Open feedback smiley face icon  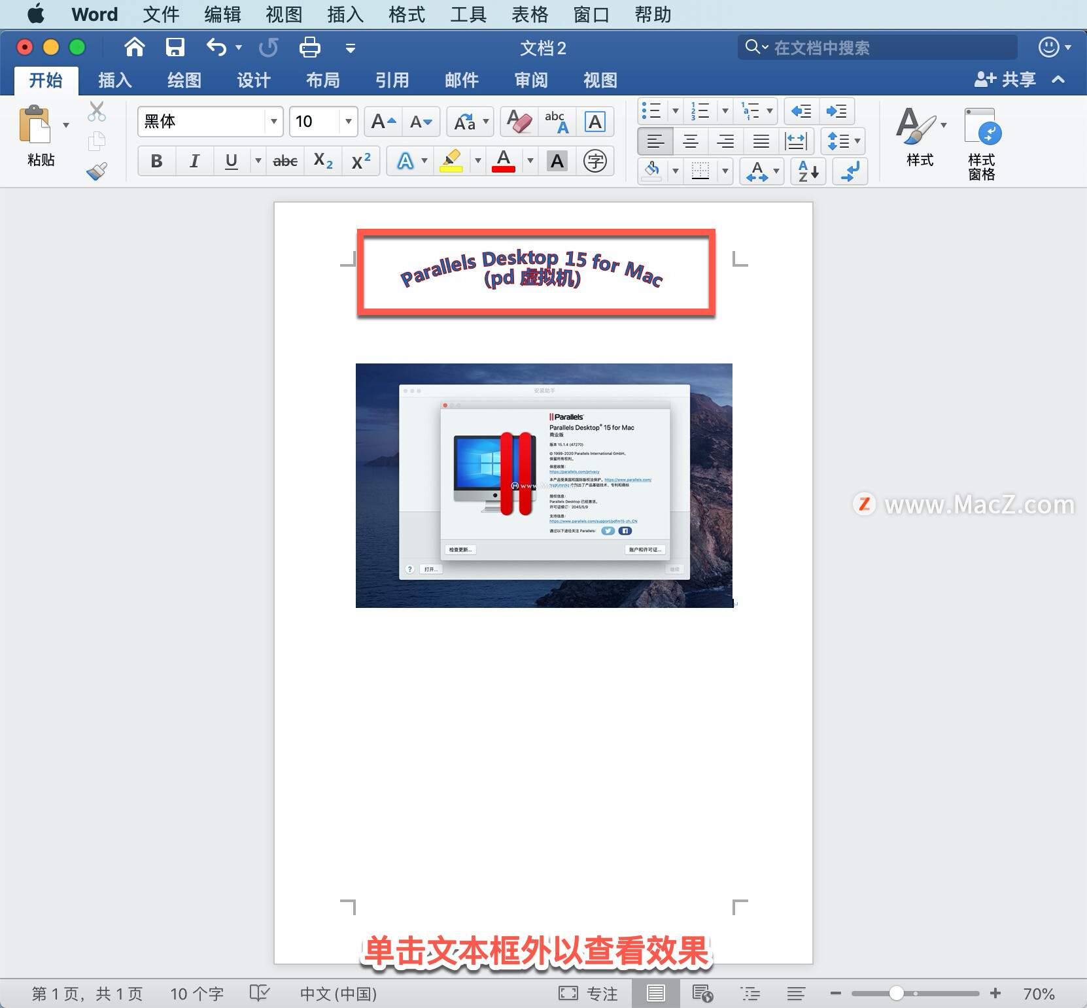[x=1048, y=47]
